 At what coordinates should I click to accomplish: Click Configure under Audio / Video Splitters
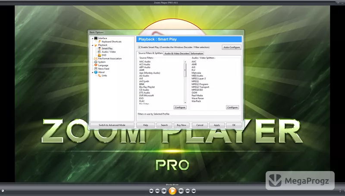pyautogui.click(x=232, y=107)
